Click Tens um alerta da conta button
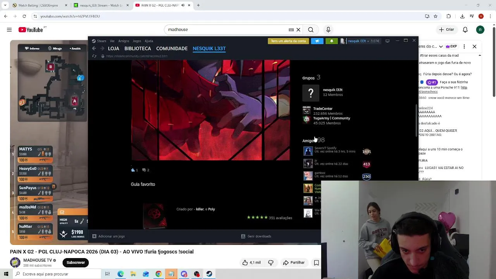Screen dimensions: 496x279 point(288,41)
